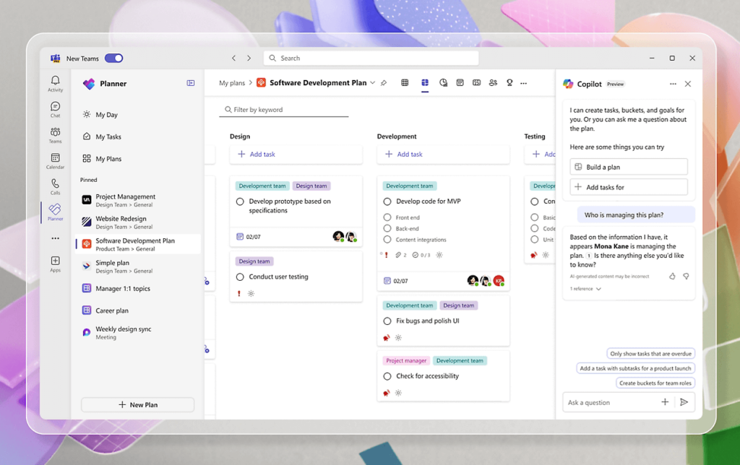Open the Career plan item
Viewport: 740px width, 465px height.
[x=138, y=310]
